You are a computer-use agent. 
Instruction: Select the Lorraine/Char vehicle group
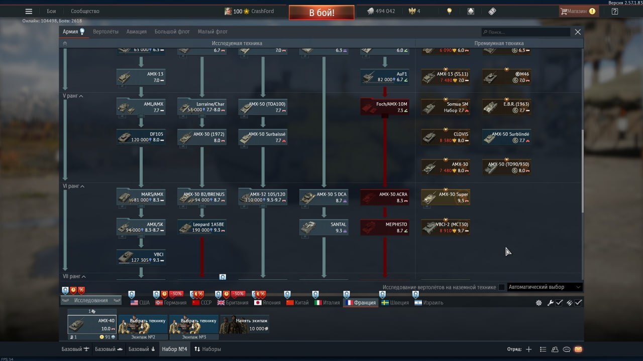coord(202,107)
